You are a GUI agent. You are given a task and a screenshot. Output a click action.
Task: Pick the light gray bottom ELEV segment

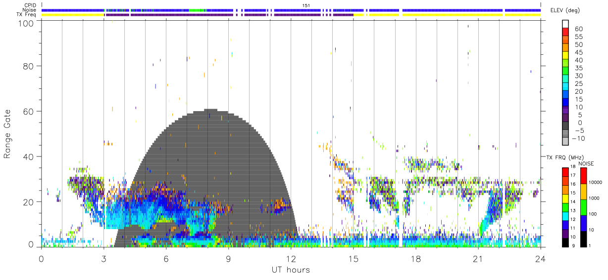click(566, 141)
